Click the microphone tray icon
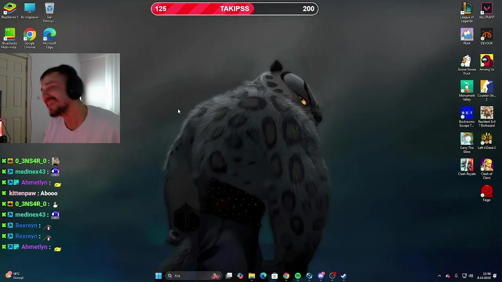Viewport: 502px width, 282px height. (456, 276)
